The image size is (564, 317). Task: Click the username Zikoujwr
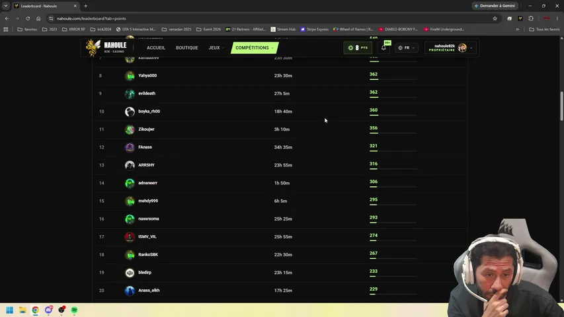(146, 129)
